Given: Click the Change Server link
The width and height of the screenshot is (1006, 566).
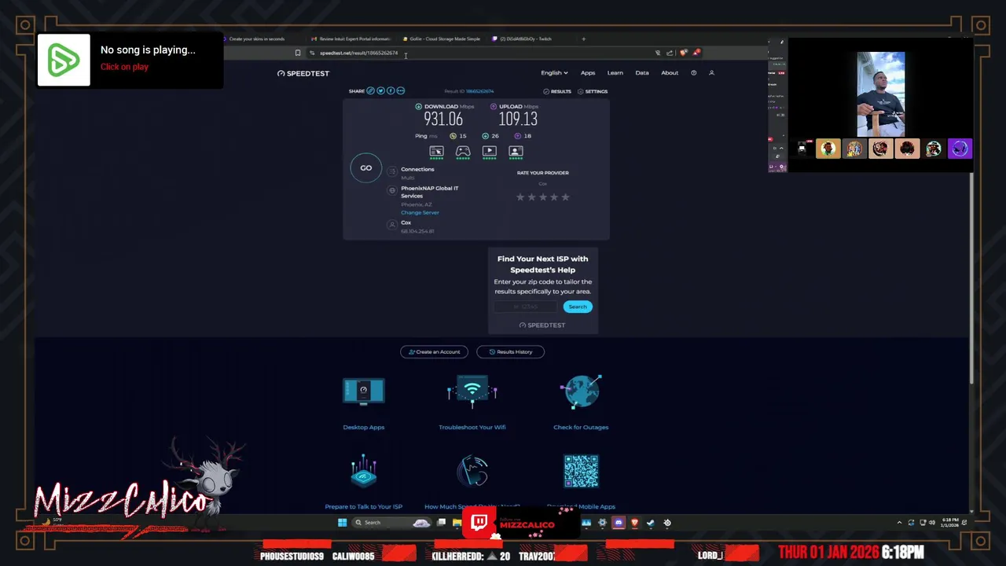Looking at the screenshot, I should [420, 212].
